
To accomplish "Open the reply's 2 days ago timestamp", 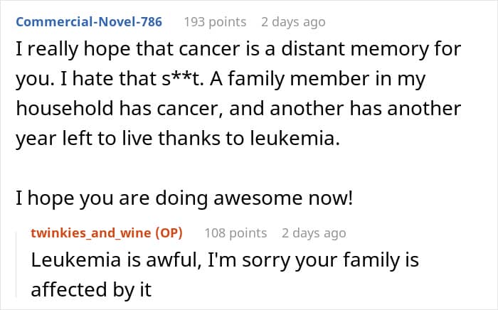I will (x=314, y=233).
